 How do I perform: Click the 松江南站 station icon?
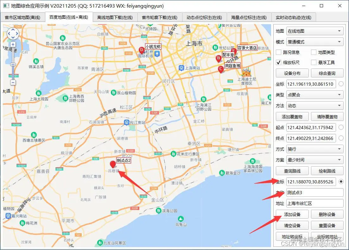coord(127,122)
